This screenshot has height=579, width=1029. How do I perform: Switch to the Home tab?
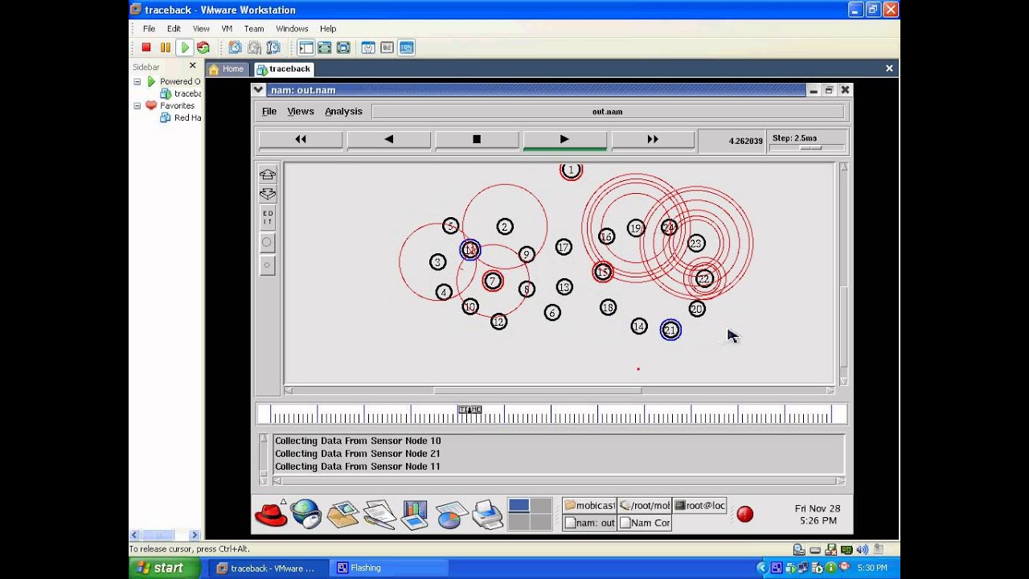227,69
